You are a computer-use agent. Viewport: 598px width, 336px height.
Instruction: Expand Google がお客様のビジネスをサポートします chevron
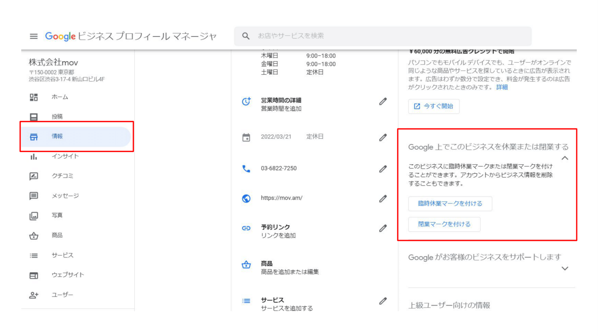coord(565,268)
